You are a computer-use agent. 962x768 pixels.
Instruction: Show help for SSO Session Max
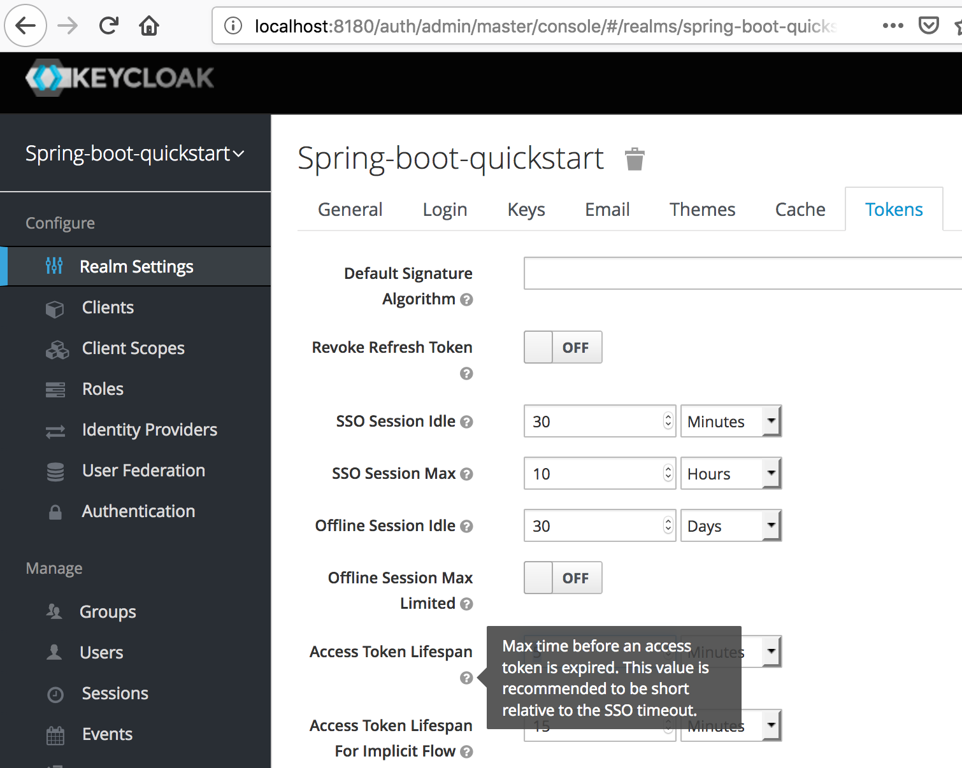[x=466, y=474]
